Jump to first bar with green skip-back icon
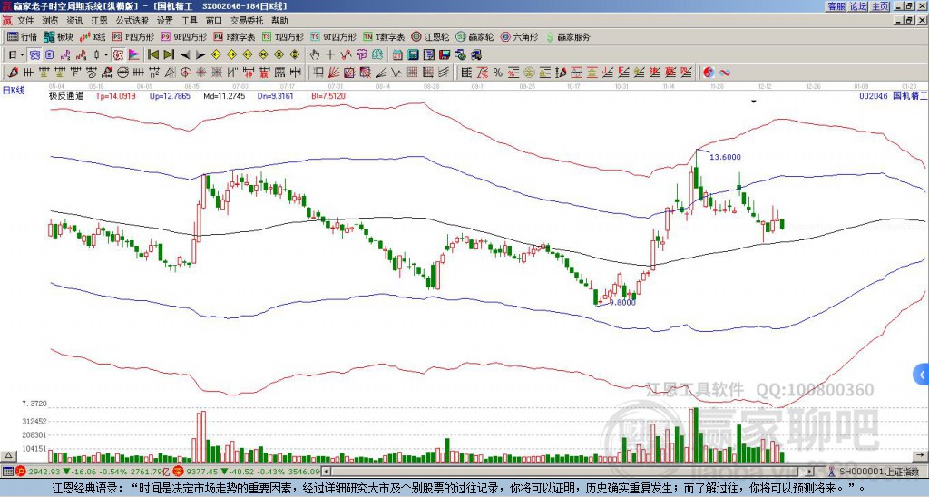 coord(152,55)
